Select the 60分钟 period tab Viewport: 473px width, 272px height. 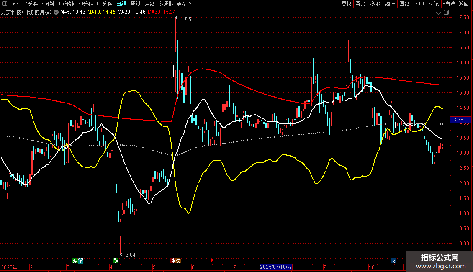105,4
